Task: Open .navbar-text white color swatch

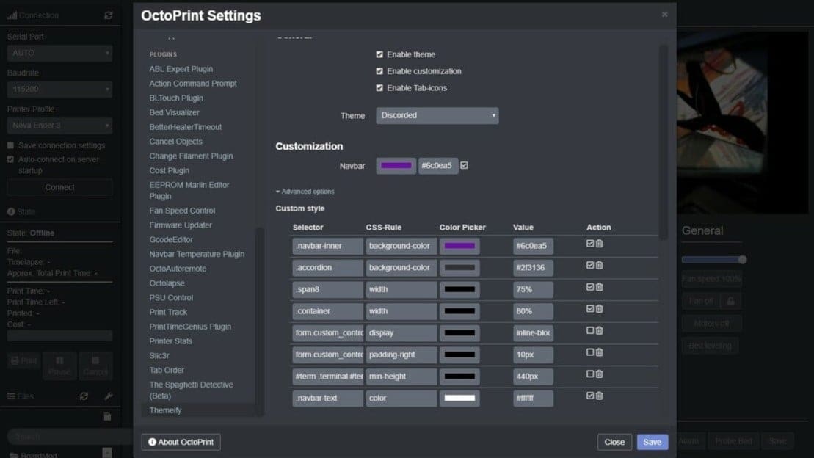Action: [x=459, y=399]
